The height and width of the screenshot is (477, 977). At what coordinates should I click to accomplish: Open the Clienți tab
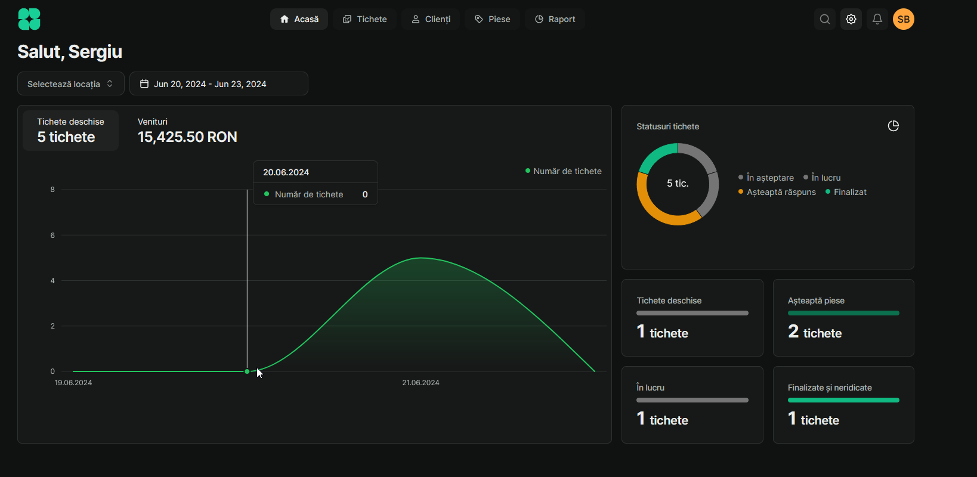(431, 19)
